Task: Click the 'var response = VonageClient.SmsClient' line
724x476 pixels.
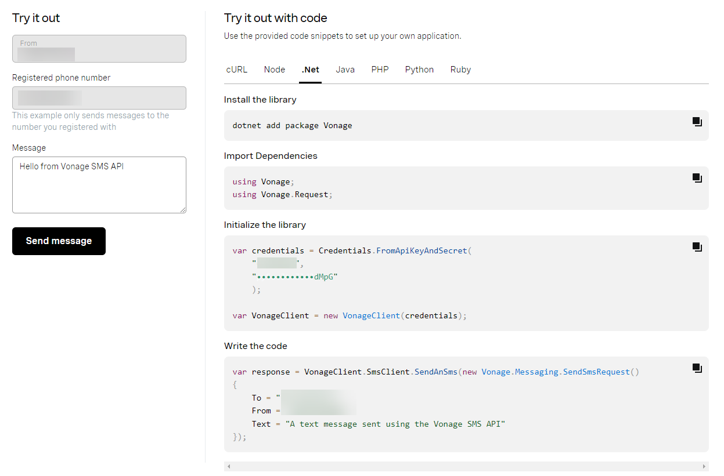Action: [435, 372]
